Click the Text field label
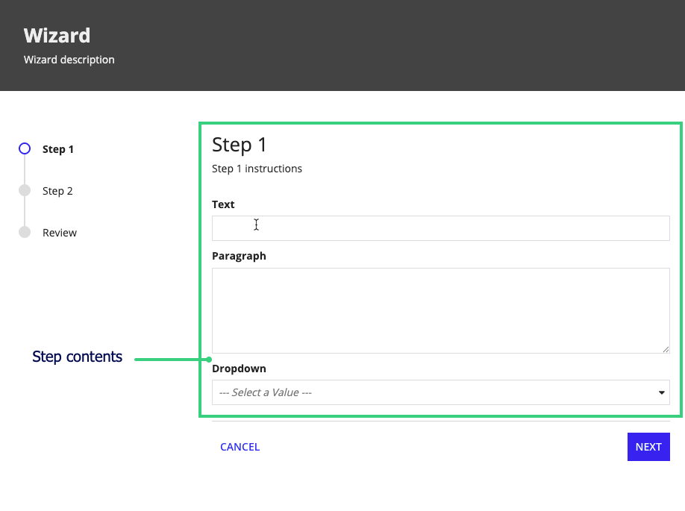 (x=223, y=204)
